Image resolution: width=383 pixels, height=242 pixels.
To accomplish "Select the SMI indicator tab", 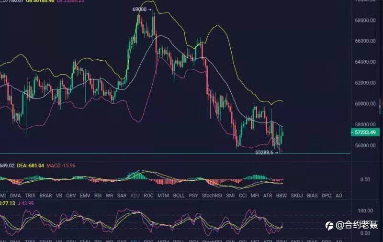I will (230, 196).
